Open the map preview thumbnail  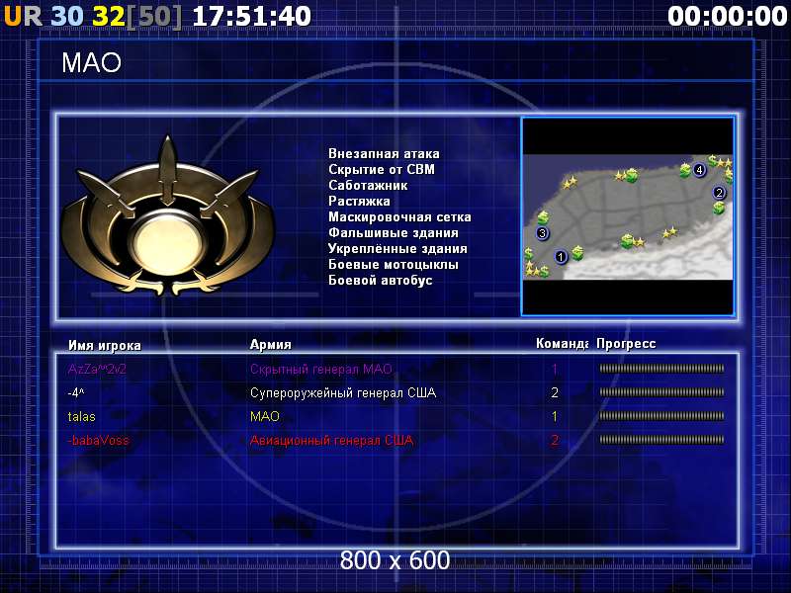pyautogui.click(x=628, y=216)
